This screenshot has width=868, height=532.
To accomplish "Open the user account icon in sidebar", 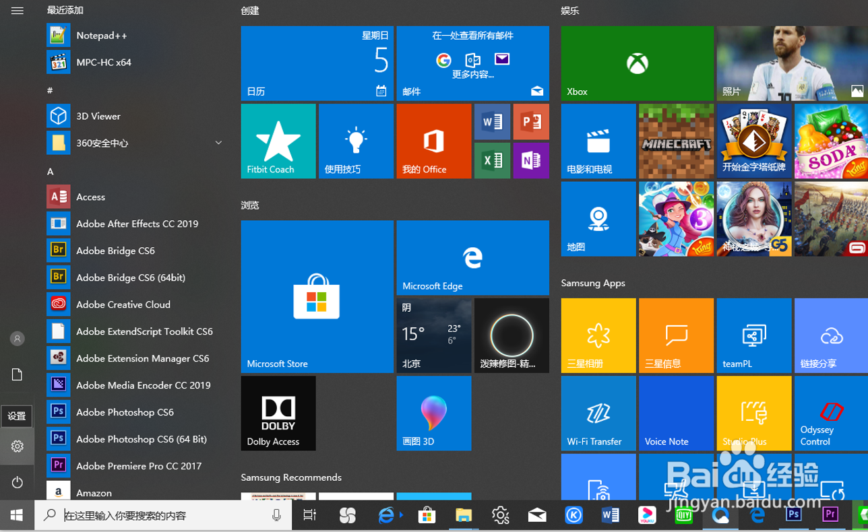I will 18,339.
